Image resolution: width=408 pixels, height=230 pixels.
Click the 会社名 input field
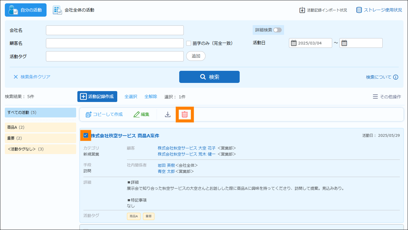115,30
